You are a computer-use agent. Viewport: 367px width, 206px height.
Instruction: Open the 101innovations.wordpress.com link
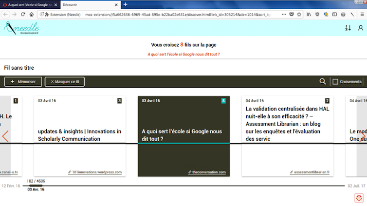tap(97, 172)
